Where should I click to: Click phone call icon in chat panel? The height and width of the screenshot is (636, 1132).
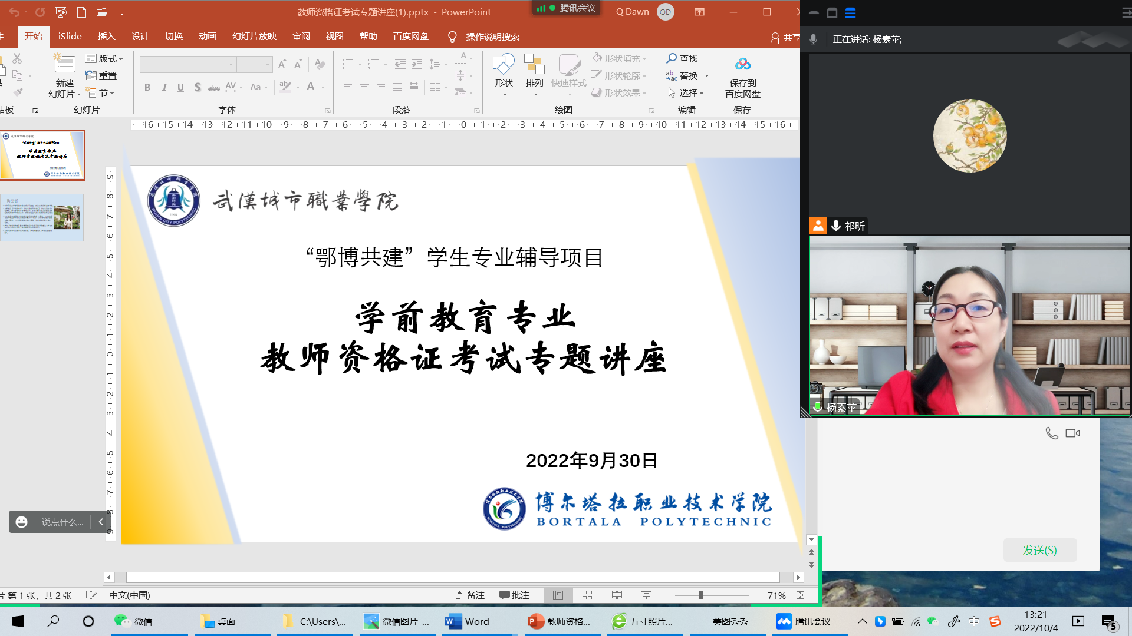click(1051, 433)
